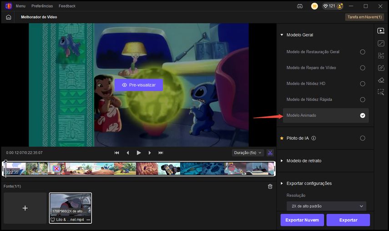Open the Discord community icon
The image size is (389, 231).
(x=300, y=6)
